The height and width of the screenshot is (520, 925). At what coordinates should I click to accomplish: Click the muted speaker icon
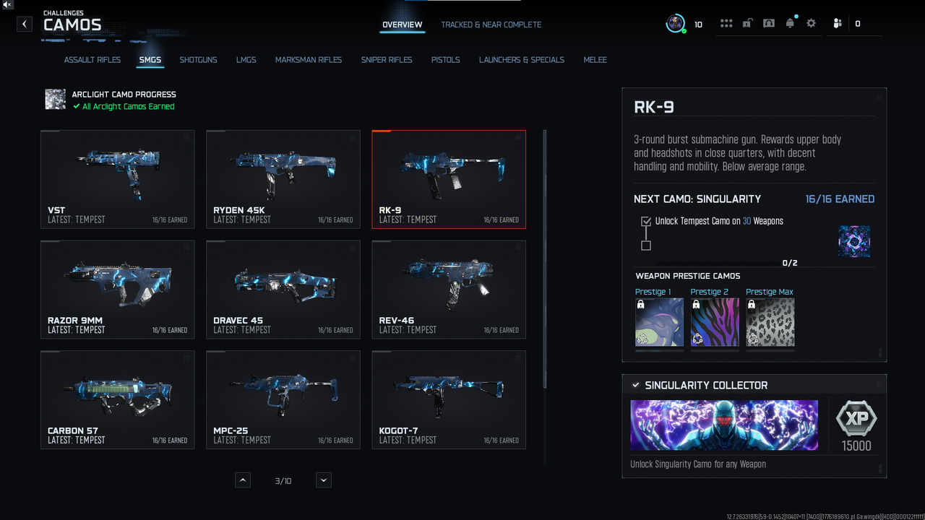coord(7,5)
